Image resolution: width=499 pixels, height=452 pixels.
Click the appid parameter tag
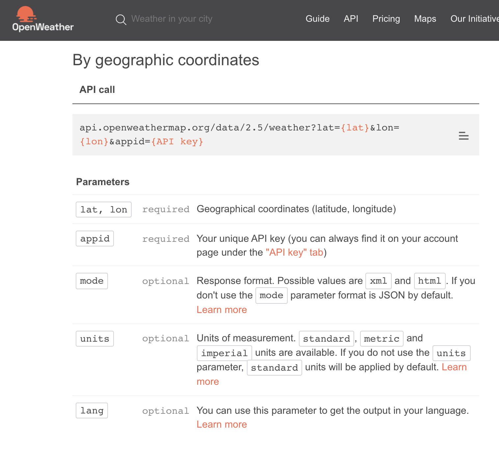(x=95, y=239)
